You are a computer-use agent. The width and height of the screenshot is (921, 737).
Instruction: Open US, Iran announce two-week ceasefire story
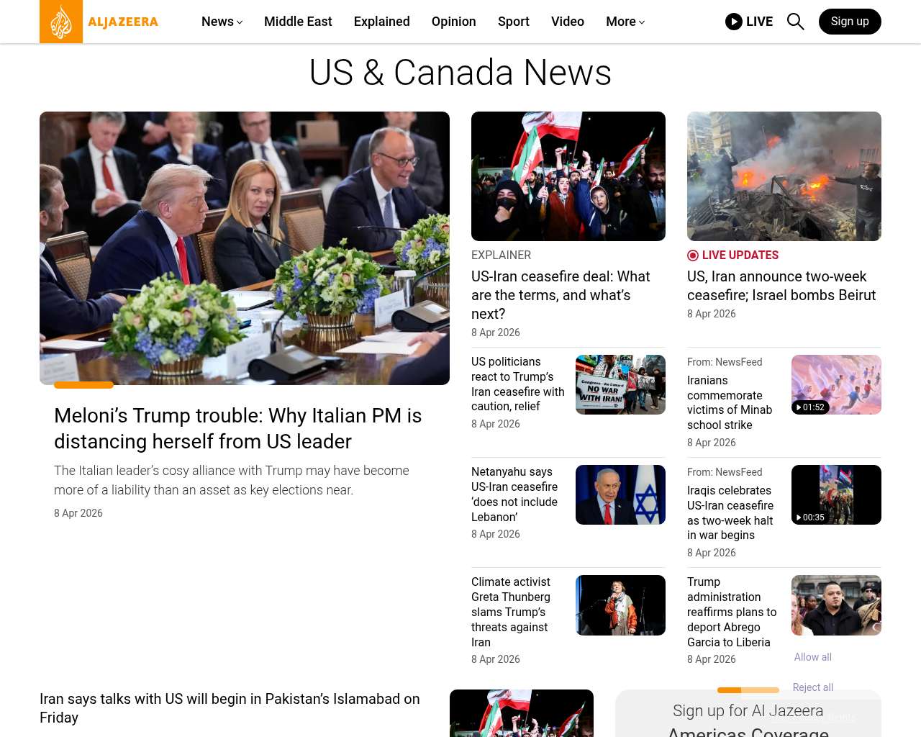point(781,286)
